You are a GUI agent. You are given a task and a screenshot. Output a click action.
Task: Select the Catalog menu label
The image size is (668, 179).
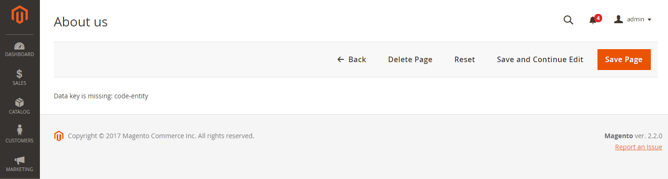[19, 112]
